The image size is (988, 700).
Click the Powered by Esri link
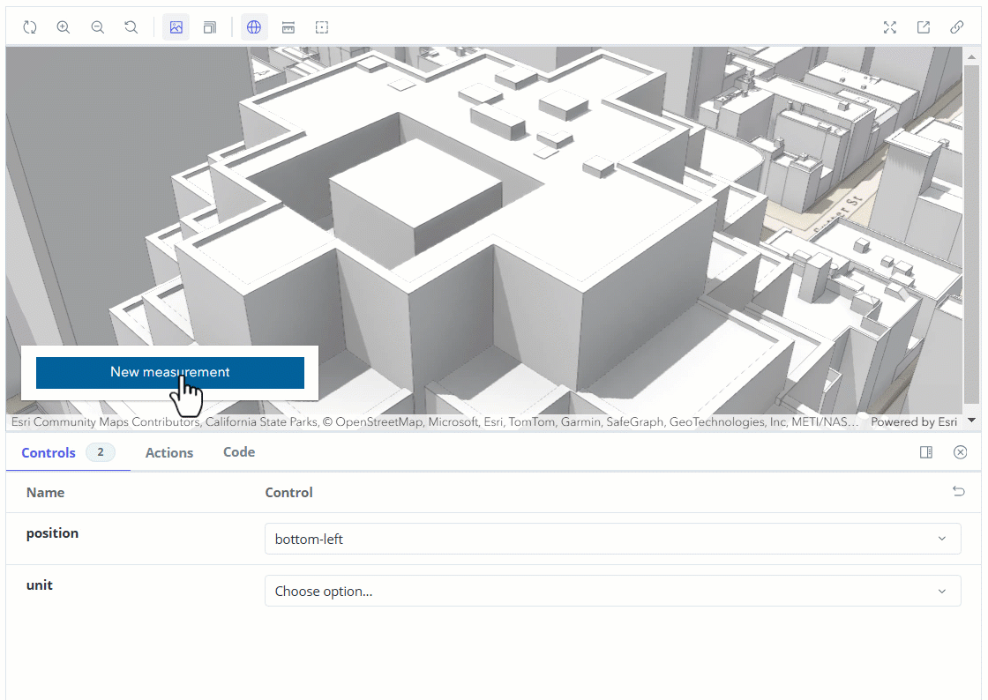914,421
